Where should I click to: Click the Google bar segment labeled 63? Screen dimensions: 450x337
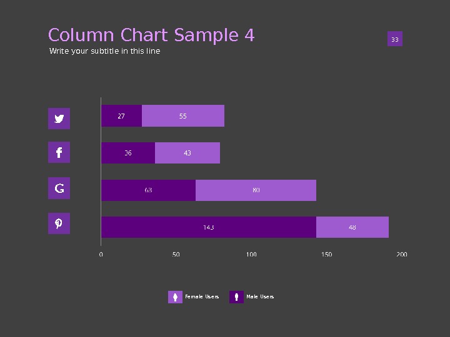[x=148, y=190]
